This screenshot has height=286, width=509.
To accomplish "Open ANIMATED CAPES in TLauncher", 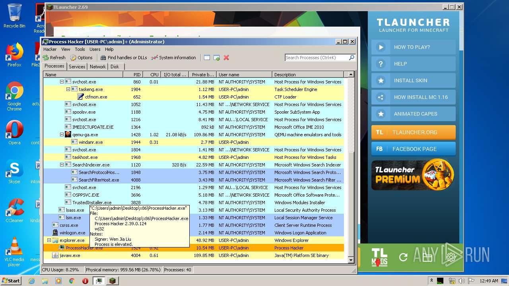I will pos(414,114).
